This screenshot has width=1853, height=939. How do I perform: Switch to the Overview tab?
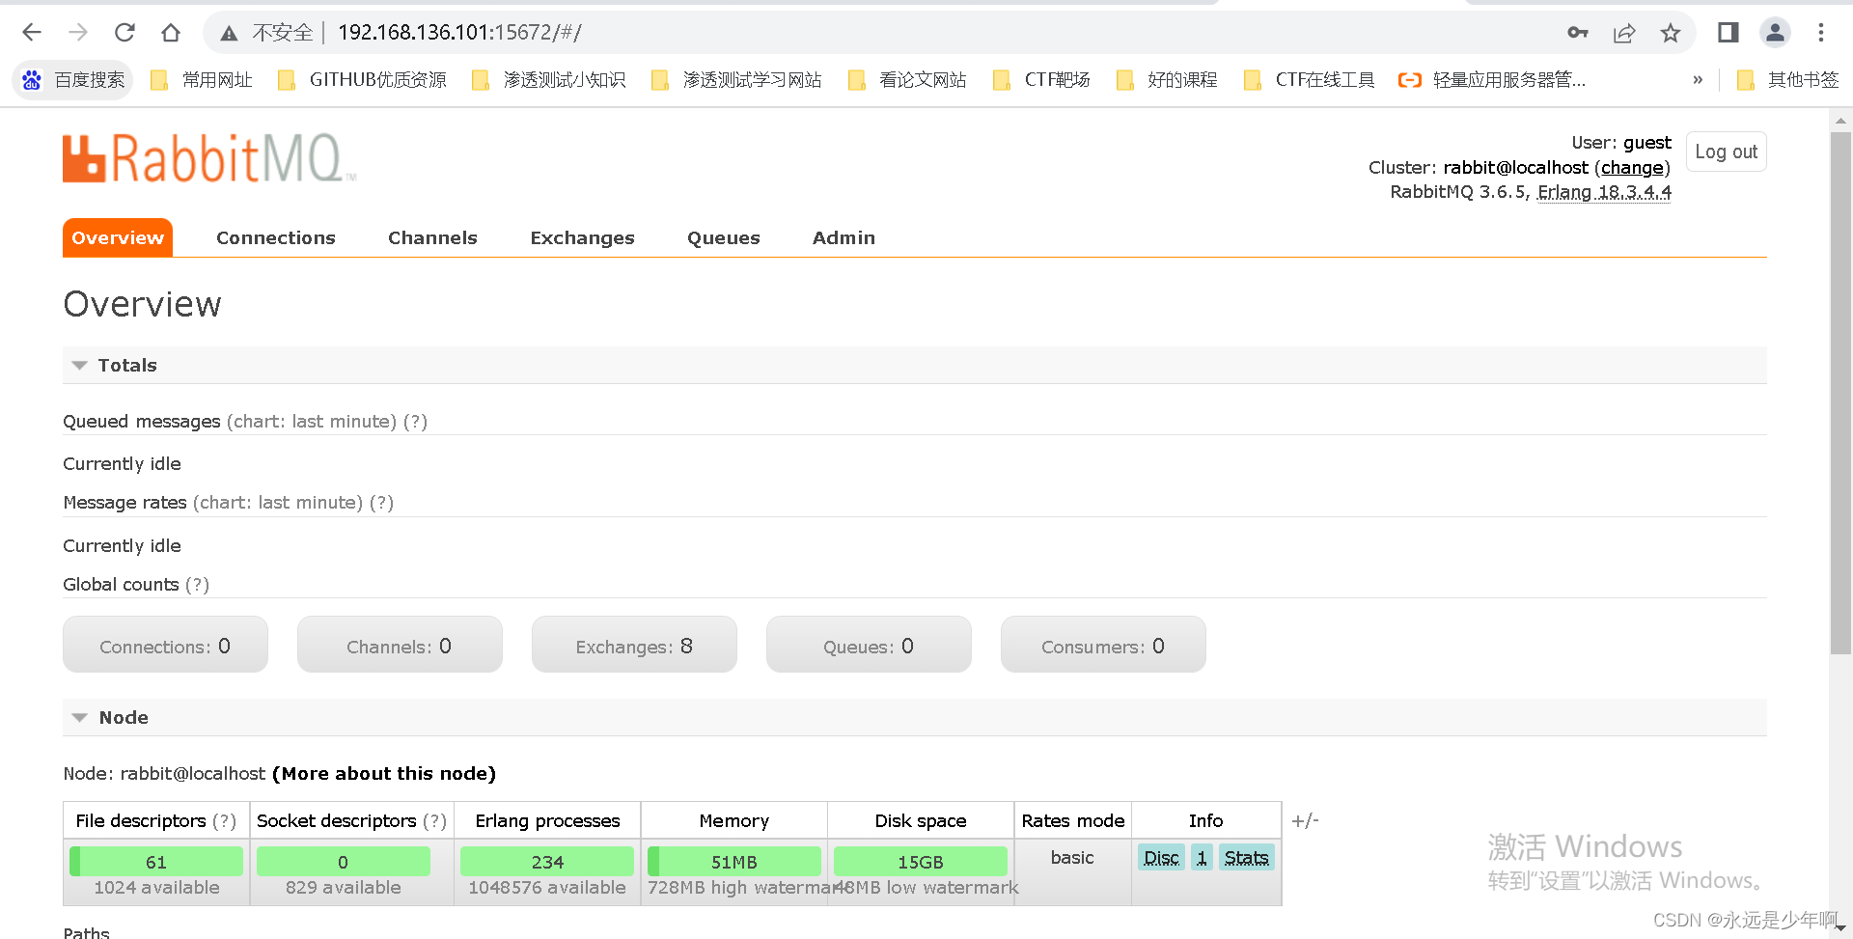tap(118, 238)
